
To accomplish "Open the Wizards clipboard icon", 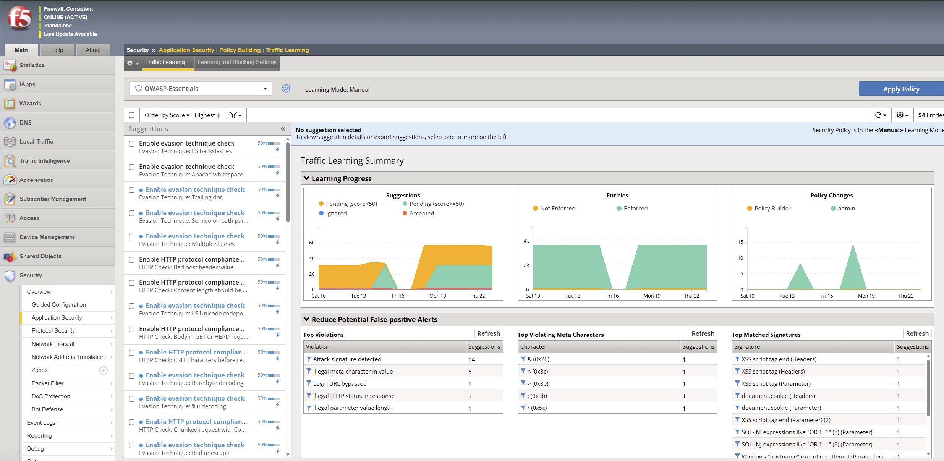I will (x=10, y=104).
